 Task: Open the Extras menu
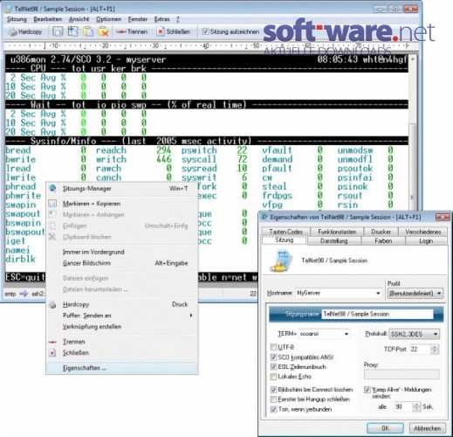click(161, 19)
